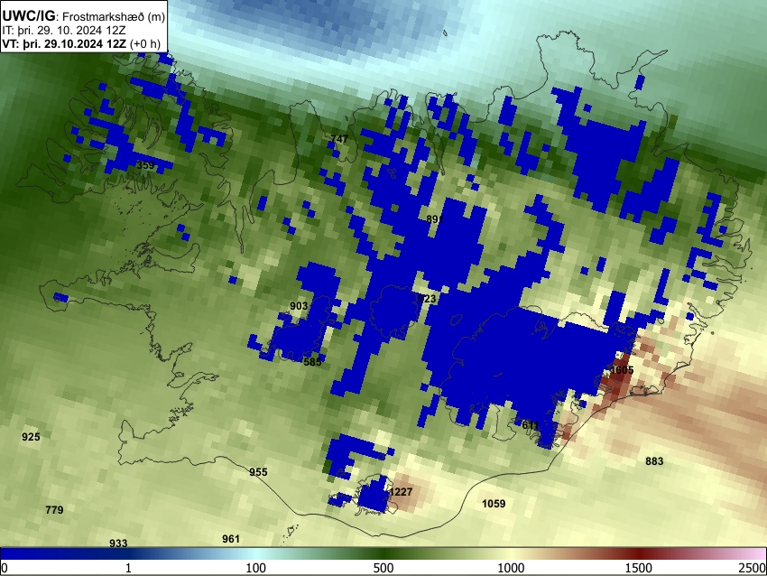Image resolution: width=767 pixels, height=576 pixels.
Task: Click the 961 value near the bottom
Action: (x=231, y=539)
